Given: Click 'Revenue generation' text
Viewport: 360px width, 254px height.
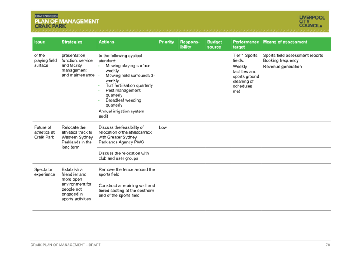Looking at the screenshot, I should pos(282,67).
